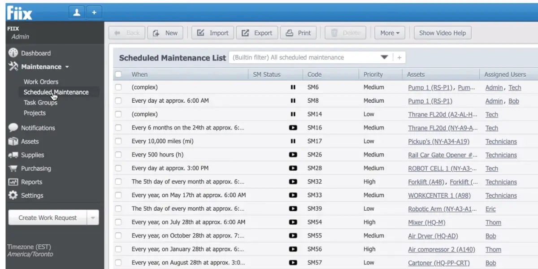Go to the Reports menu item
The height and width of the screenshot is (269, 538).
(x=31, y=182)
